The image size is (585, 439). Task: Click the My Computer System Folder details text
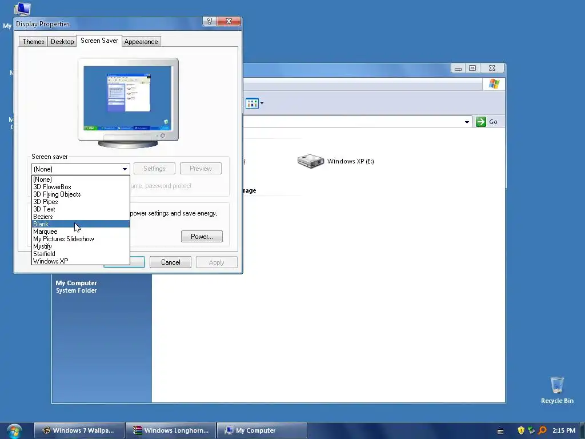coord(76,287)
